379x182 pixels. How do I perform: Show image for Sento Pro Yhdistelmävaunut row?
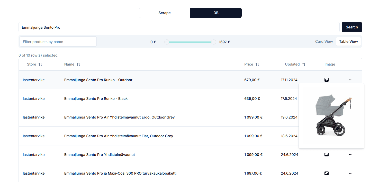pyautogui.click(x=327, y=155)
